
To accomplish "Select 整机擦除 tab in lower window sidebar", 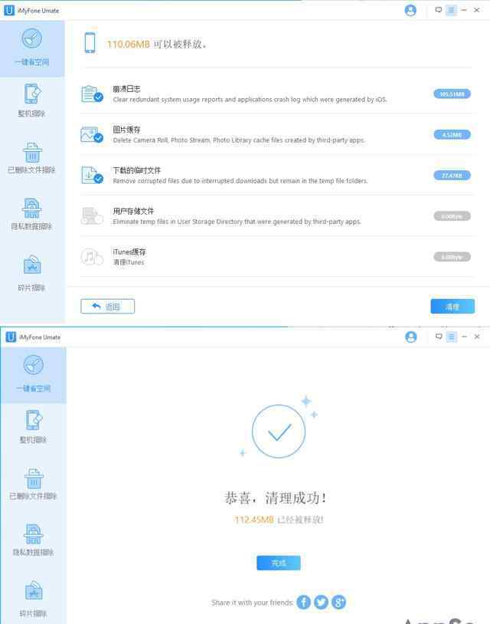I will [x=34, y=426].
